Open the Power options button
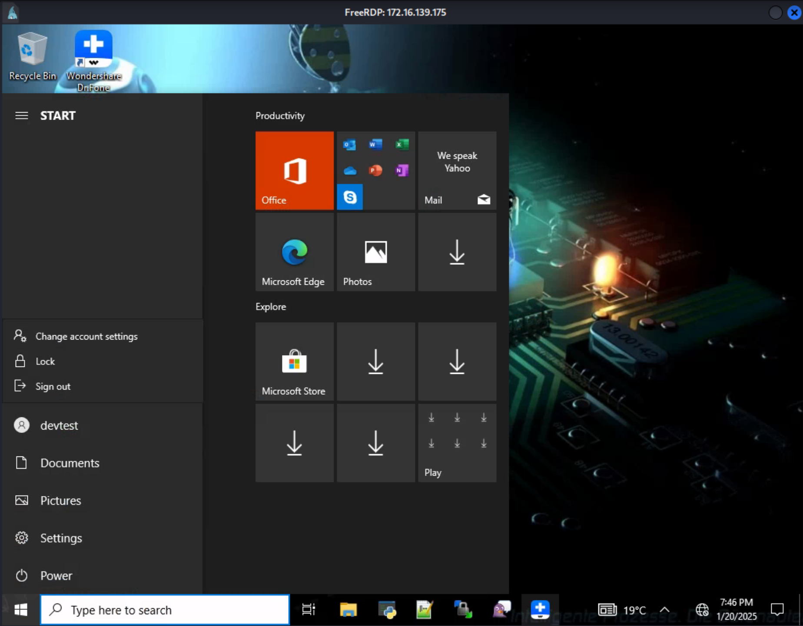This screenshot has height=626, width=803. click(x=103, y=576)
